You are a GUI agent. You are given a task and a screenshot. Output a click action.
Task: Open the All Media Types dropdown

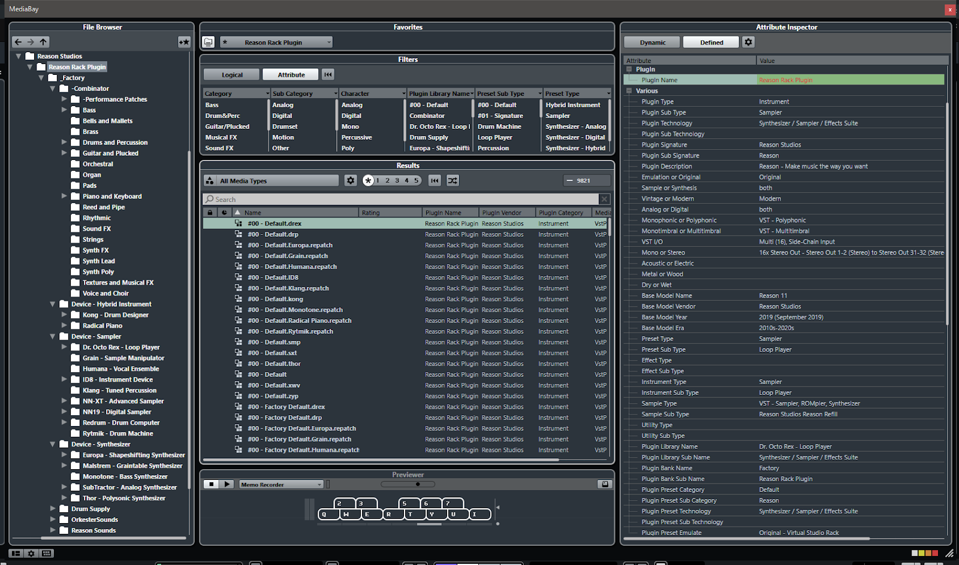tap(272, 180)
